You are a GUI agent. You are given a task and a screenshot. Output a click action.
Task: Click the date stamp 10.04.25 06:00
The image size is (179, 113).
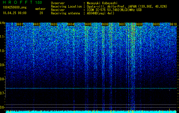(15, 13)
